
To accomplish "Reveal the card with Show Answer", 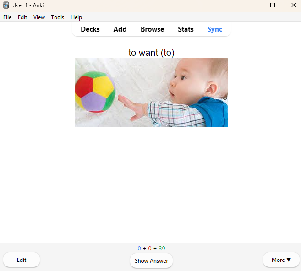I will pyautogui.click(x=151, y=261).
